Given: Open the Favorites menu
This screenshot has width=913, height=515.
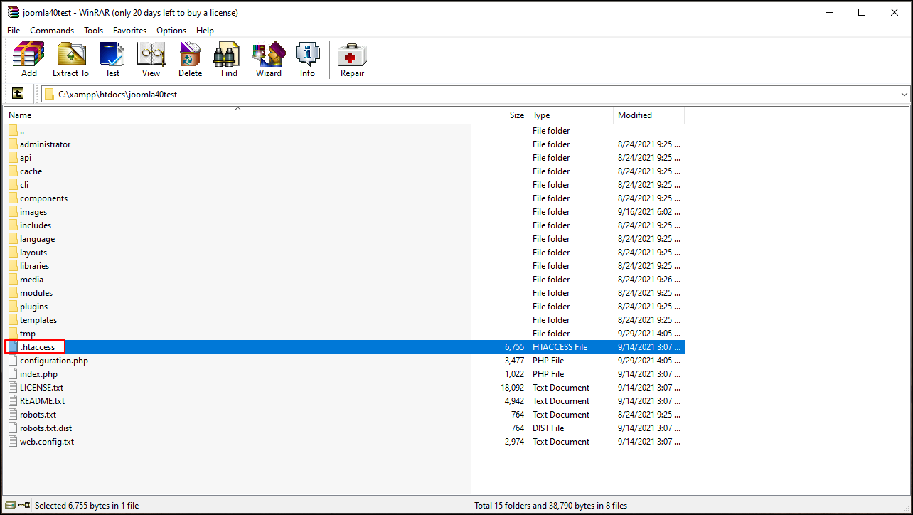Looking at the screenshot, I should (129, 31).
